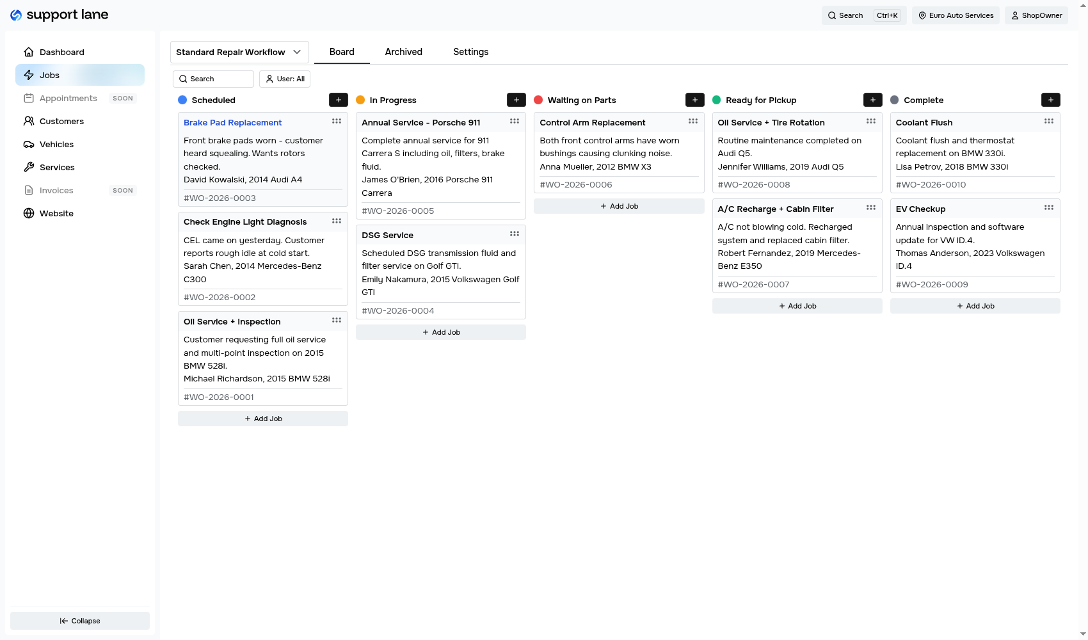Viewport: 1088px width, 640px height.
Task: Open the Invoices section
Action: tap(56, 190)
